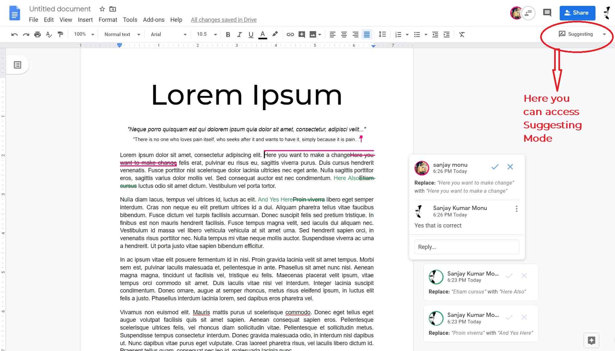This screenshot has width=615, height=351.
Task: Open the zoom 100% dropdown
Action: click(84, 34)
